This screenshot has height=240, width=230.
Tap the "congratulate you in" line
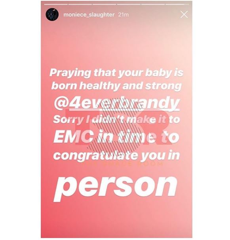pos(116,156)
